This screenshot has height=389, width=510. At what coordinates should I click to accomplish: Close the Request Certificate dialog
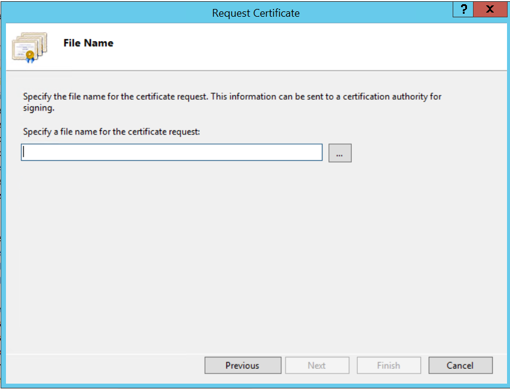click(490, 9)
